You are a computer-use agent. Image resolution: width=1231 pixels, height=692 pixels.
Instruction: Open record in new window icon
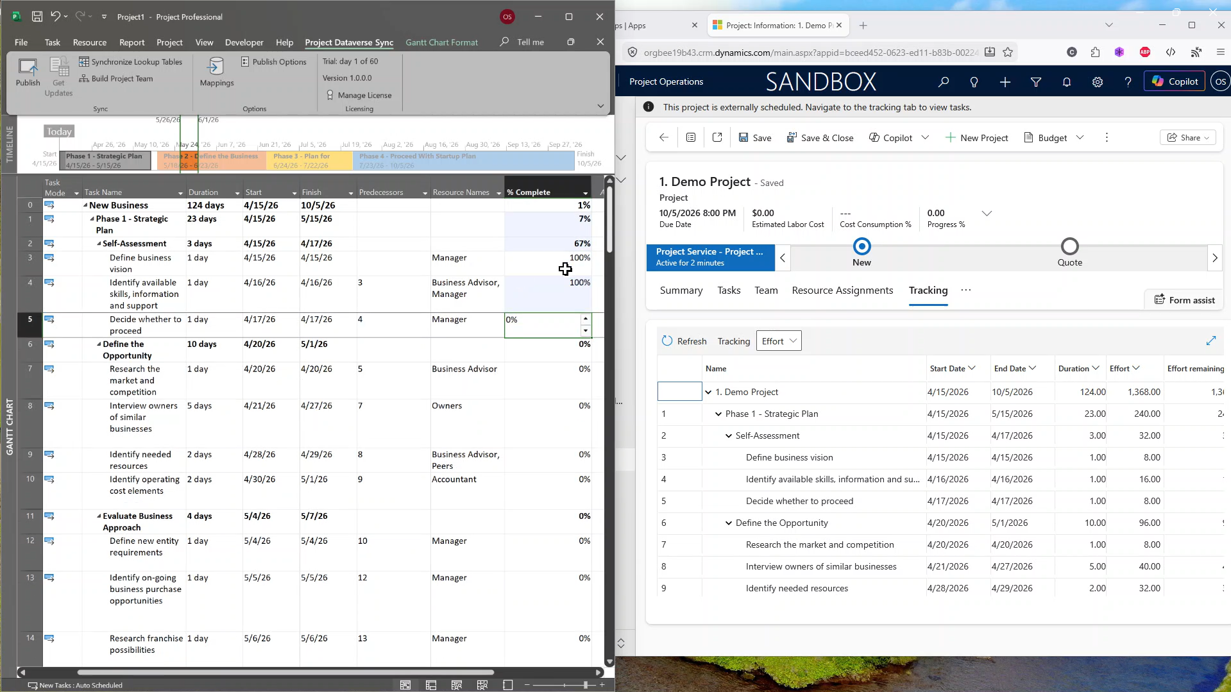717,137
